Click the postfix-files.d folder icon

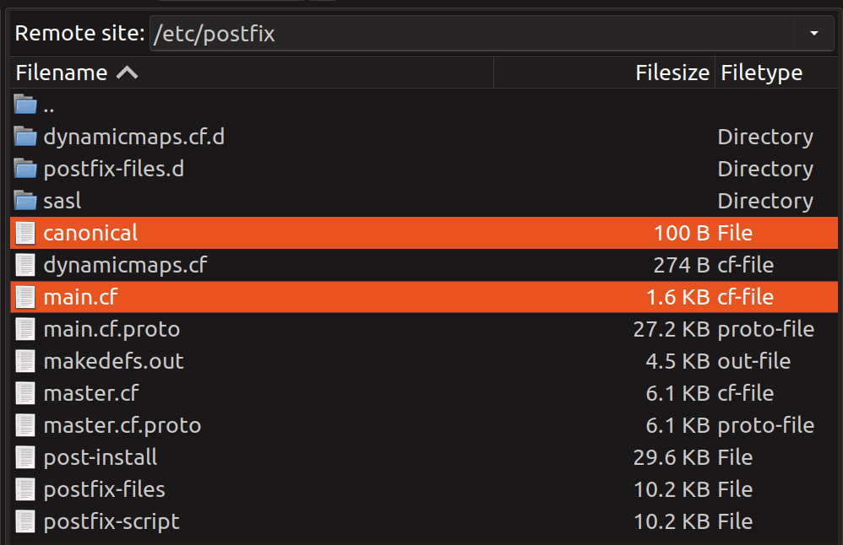(25, 169)
